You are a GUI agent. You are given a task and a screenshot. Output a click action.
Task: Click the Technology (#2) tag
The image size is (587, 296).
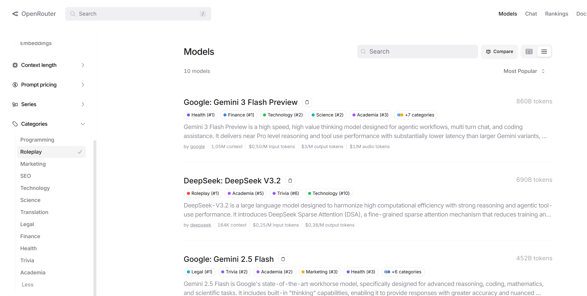coord(283,115)
